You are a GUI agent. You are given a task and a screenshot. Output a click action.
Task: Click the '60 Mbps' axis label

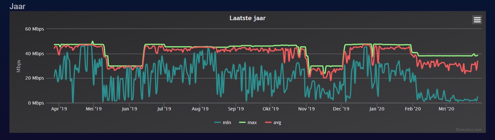pos(35,29)
